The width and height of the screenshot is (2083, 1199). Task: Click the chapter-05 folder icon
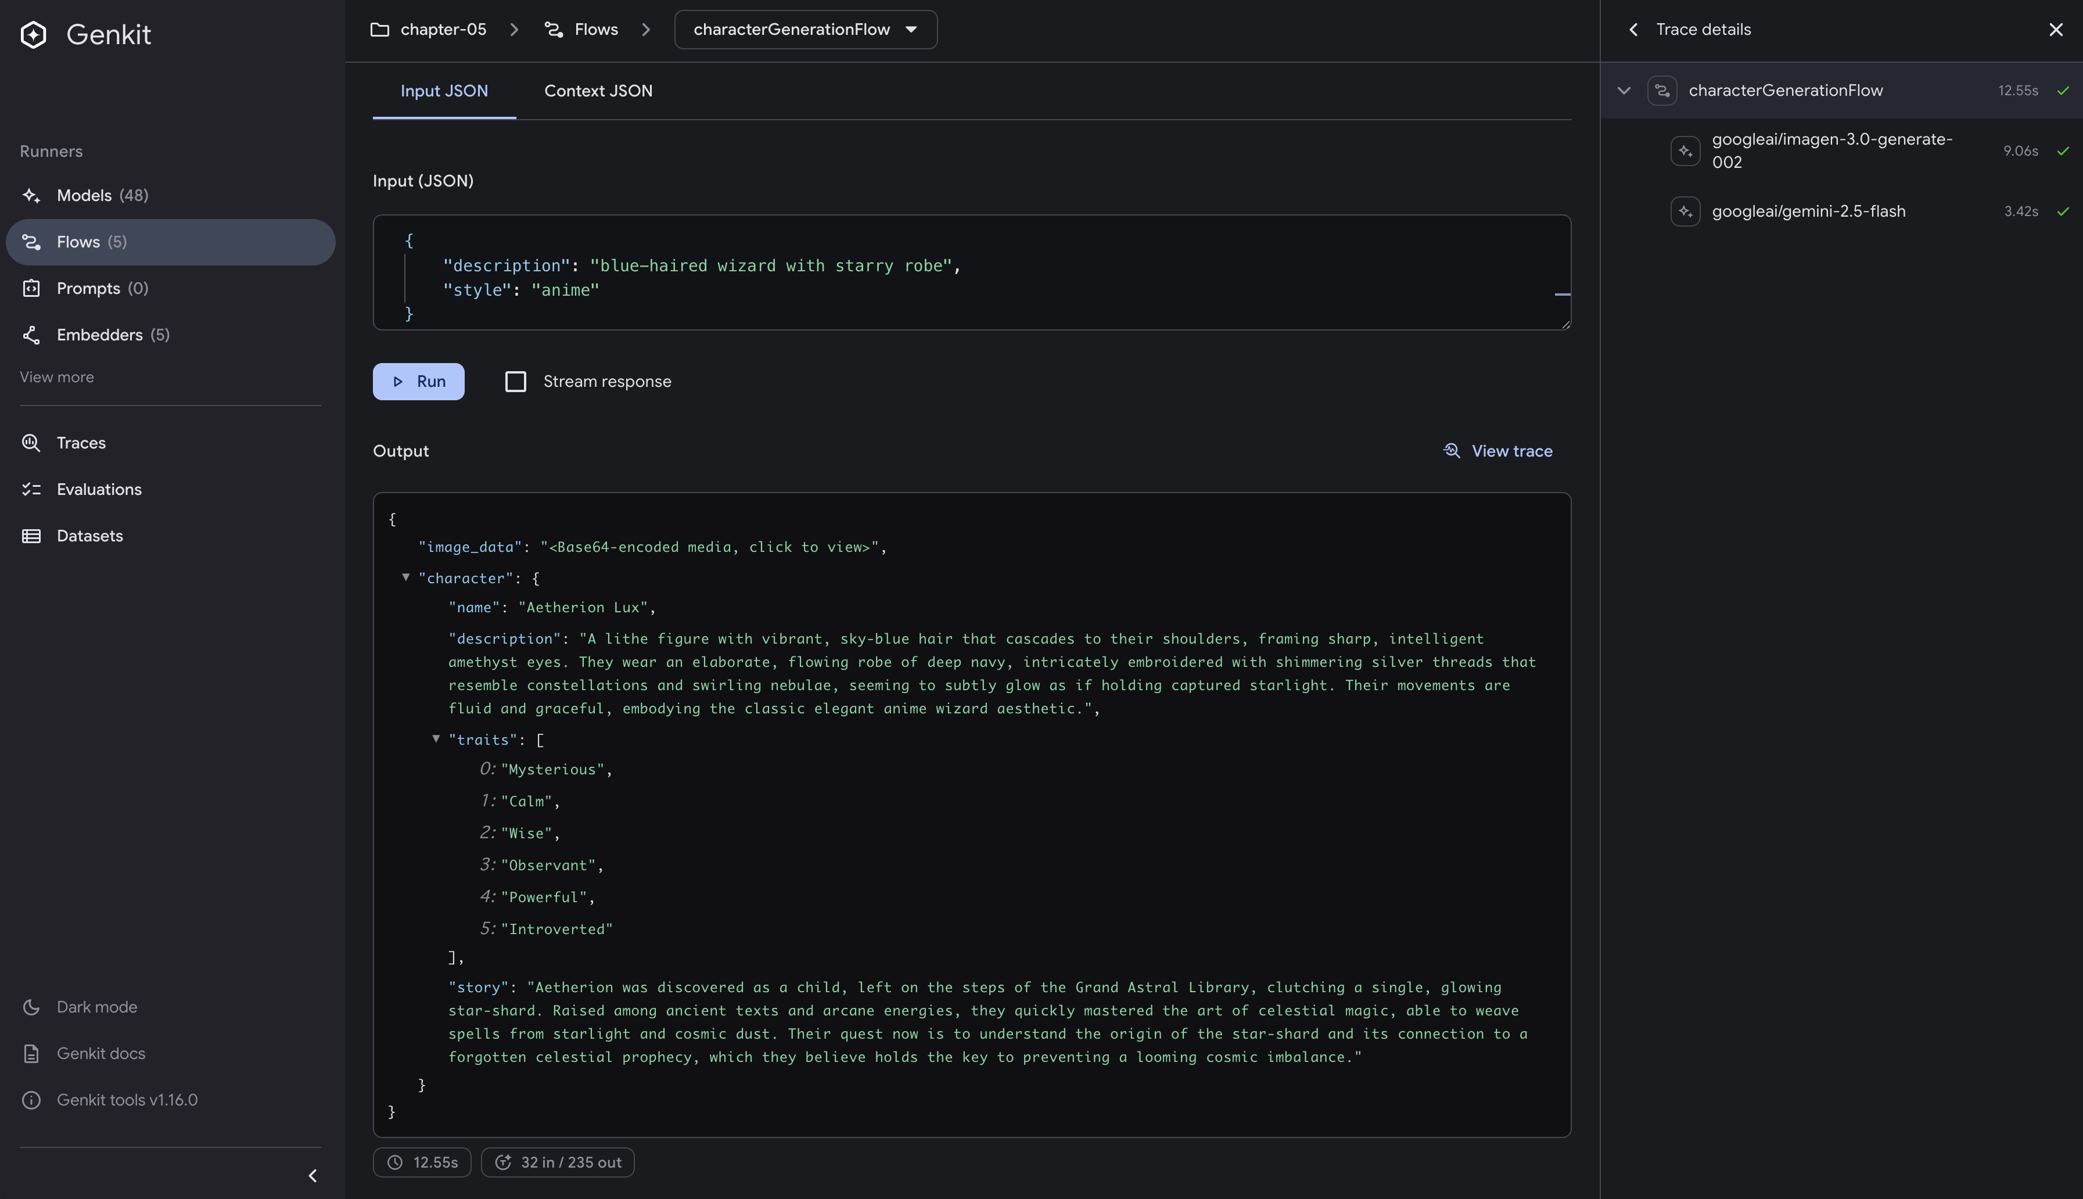379,30
